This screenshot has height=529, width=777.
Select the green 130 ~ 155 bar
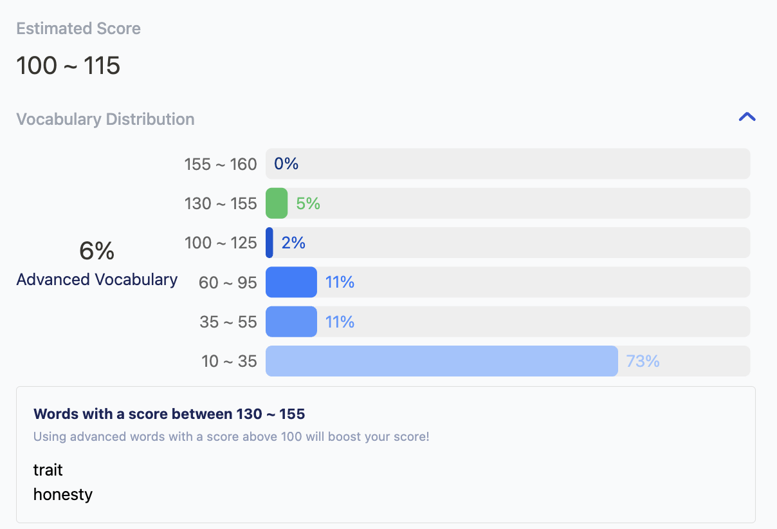click(x=277, y=203)
